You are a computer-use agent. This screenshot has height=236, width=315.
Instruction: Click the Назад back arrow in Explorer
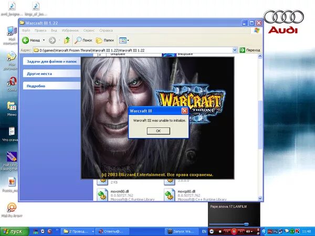point(26,40)
